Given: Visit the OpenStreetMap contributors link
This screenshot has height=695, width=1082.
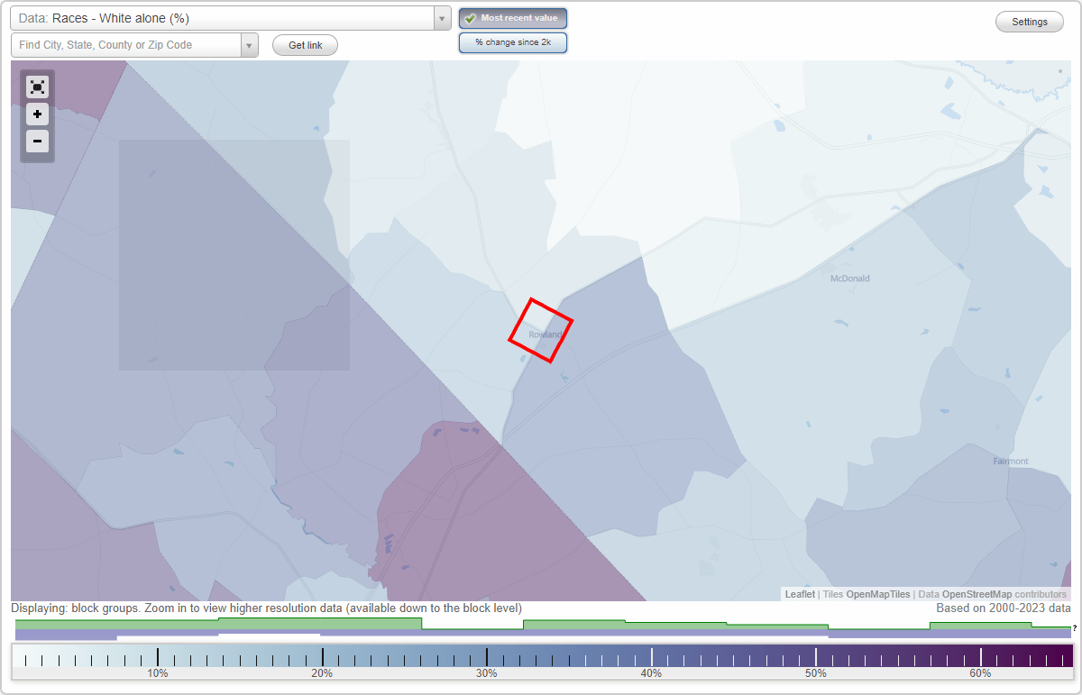Looking at the screenshot, I should [968, 594].
